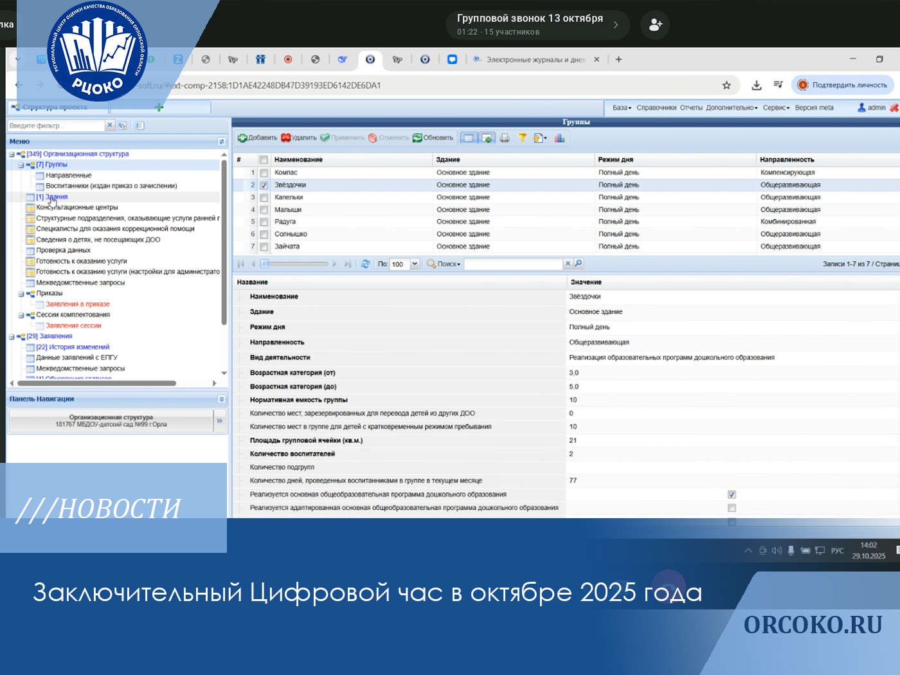Viewport: 900px width, 675px height.
Task: Open the Сервис menu
Action: pos(775,108)
